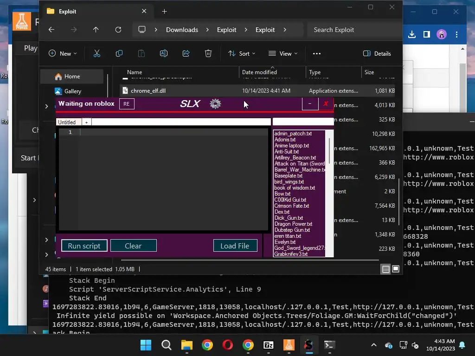Switch to details list view icon
Viewport: 475px width, 356px height.
[x=385, y=269]
